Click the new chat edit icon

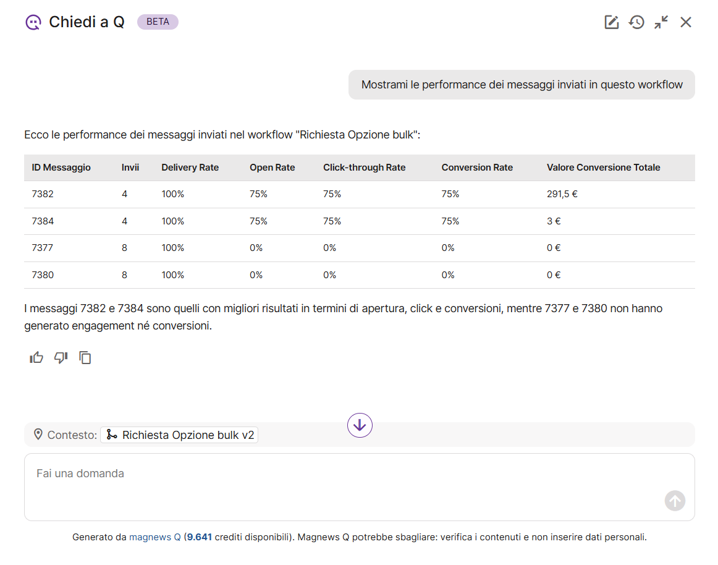[611, 22]
